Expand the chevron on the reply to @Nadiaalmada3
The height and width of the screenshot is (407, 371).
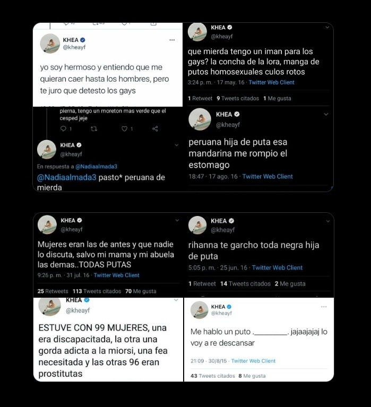point(177,145)
